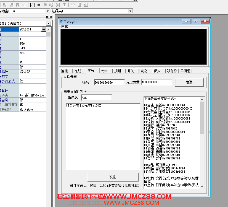This screenshot has height=207, width=228.
Task: Expand the property panel component list
Action: tap(48, 24)
